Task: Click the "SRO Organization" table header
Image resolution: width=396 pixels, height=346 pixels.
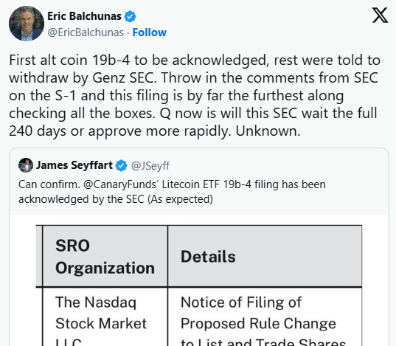Action: pyautogui.click(x=105, y=256)
